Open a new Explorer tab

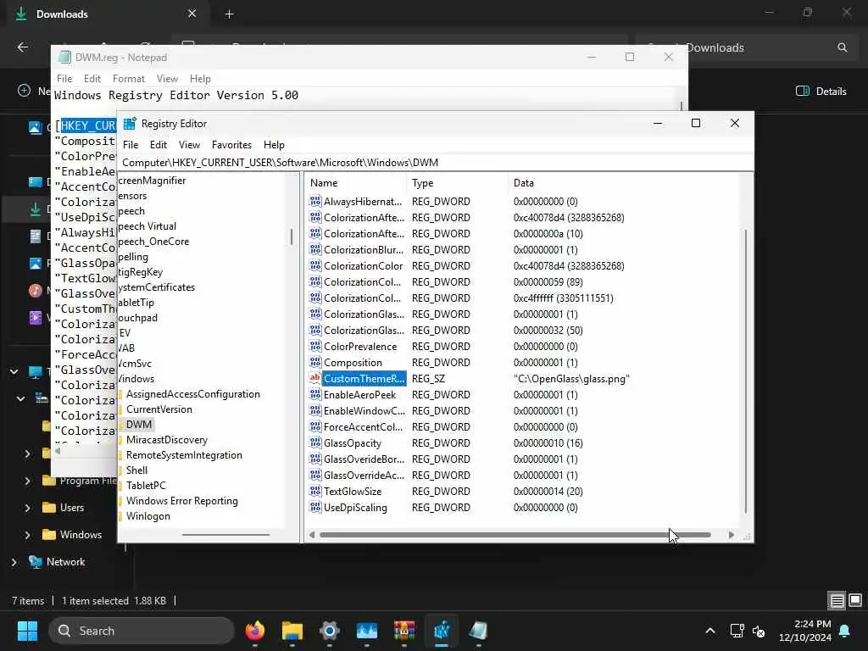tap(229, 14)
